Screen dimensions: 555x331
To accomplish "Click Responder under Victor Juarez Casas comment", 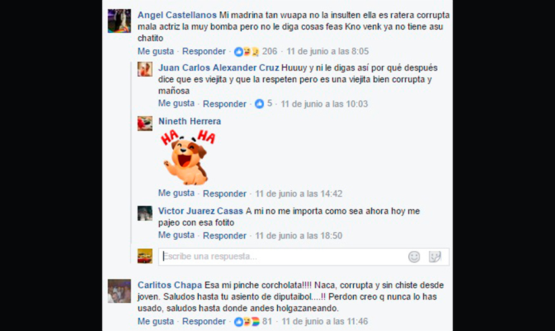I will tap(225, 236).
